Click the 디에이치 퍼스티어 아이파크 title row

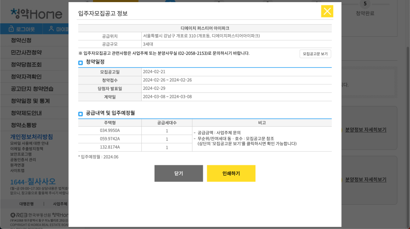pyautogui.click(x=205, y=28)
